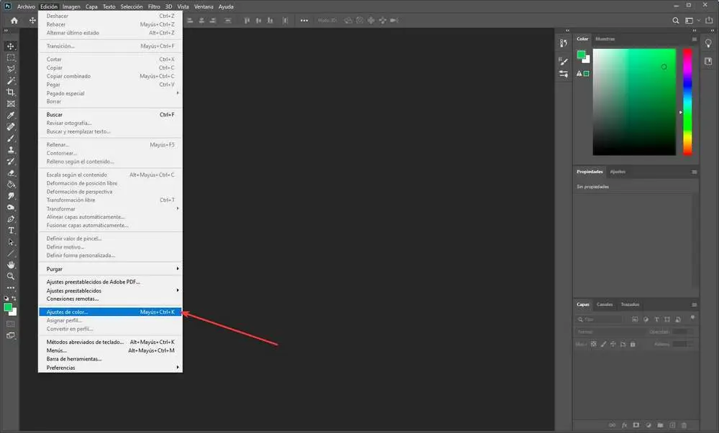Open the three-dots options bar overflow

point(304,21)
